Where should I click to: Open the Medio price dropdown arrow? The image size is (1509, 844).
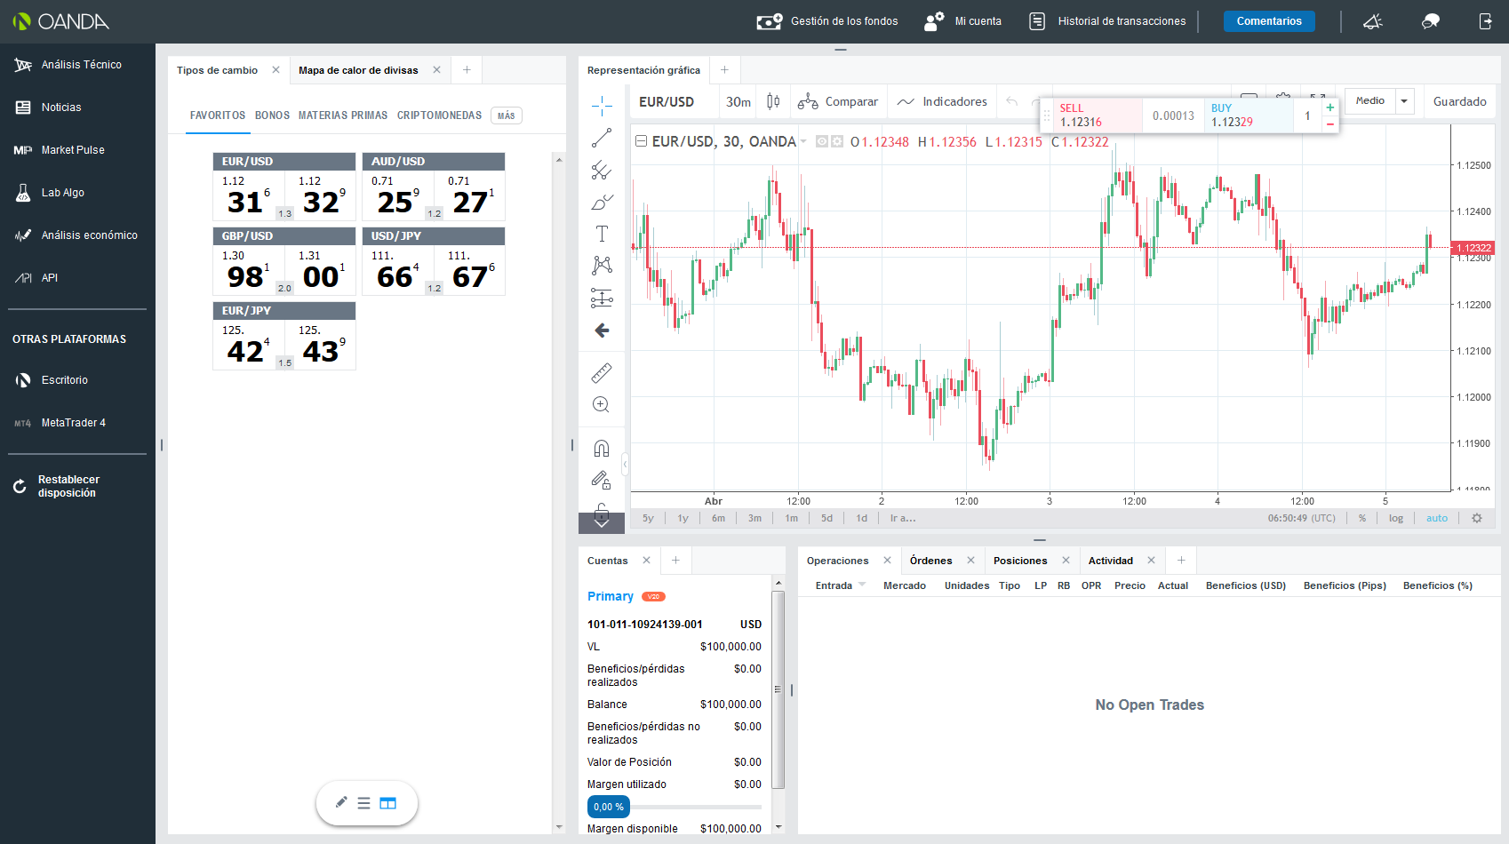click(1404, 101)
